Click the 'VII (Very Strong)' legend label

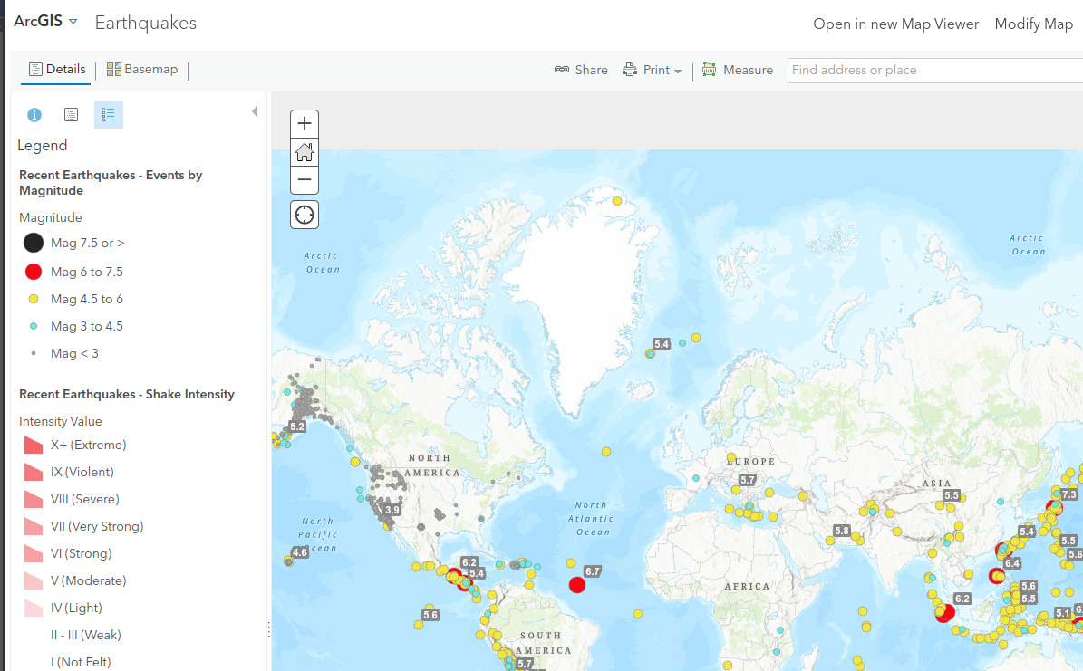click(97, 527)
